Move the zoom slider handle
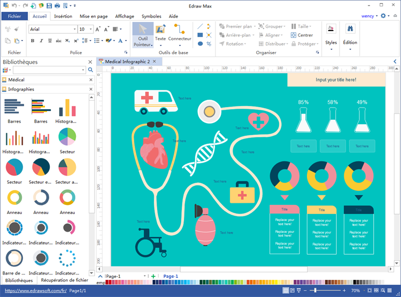The image size is (401, 297). click(315, 291)
